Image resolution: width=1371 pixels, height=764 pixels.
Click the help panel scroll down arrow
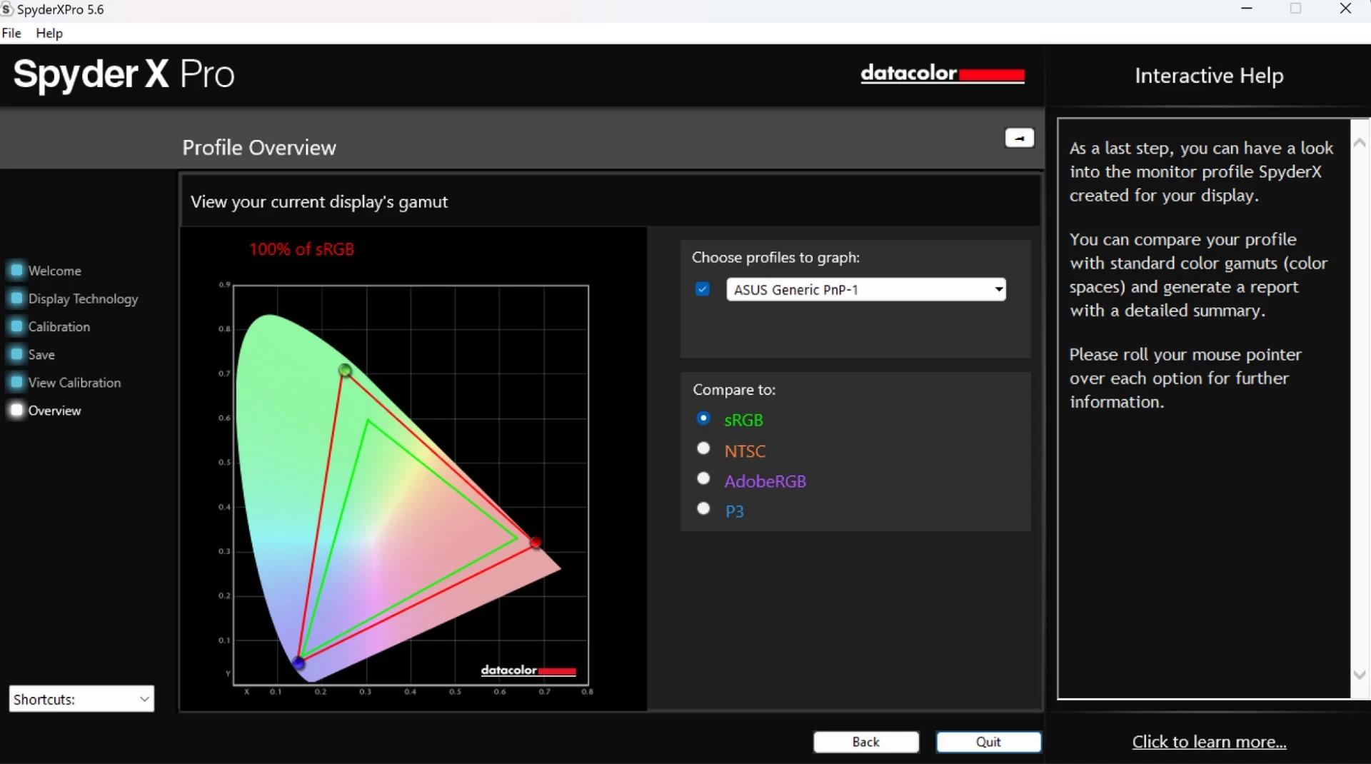tap(1360, 675)
